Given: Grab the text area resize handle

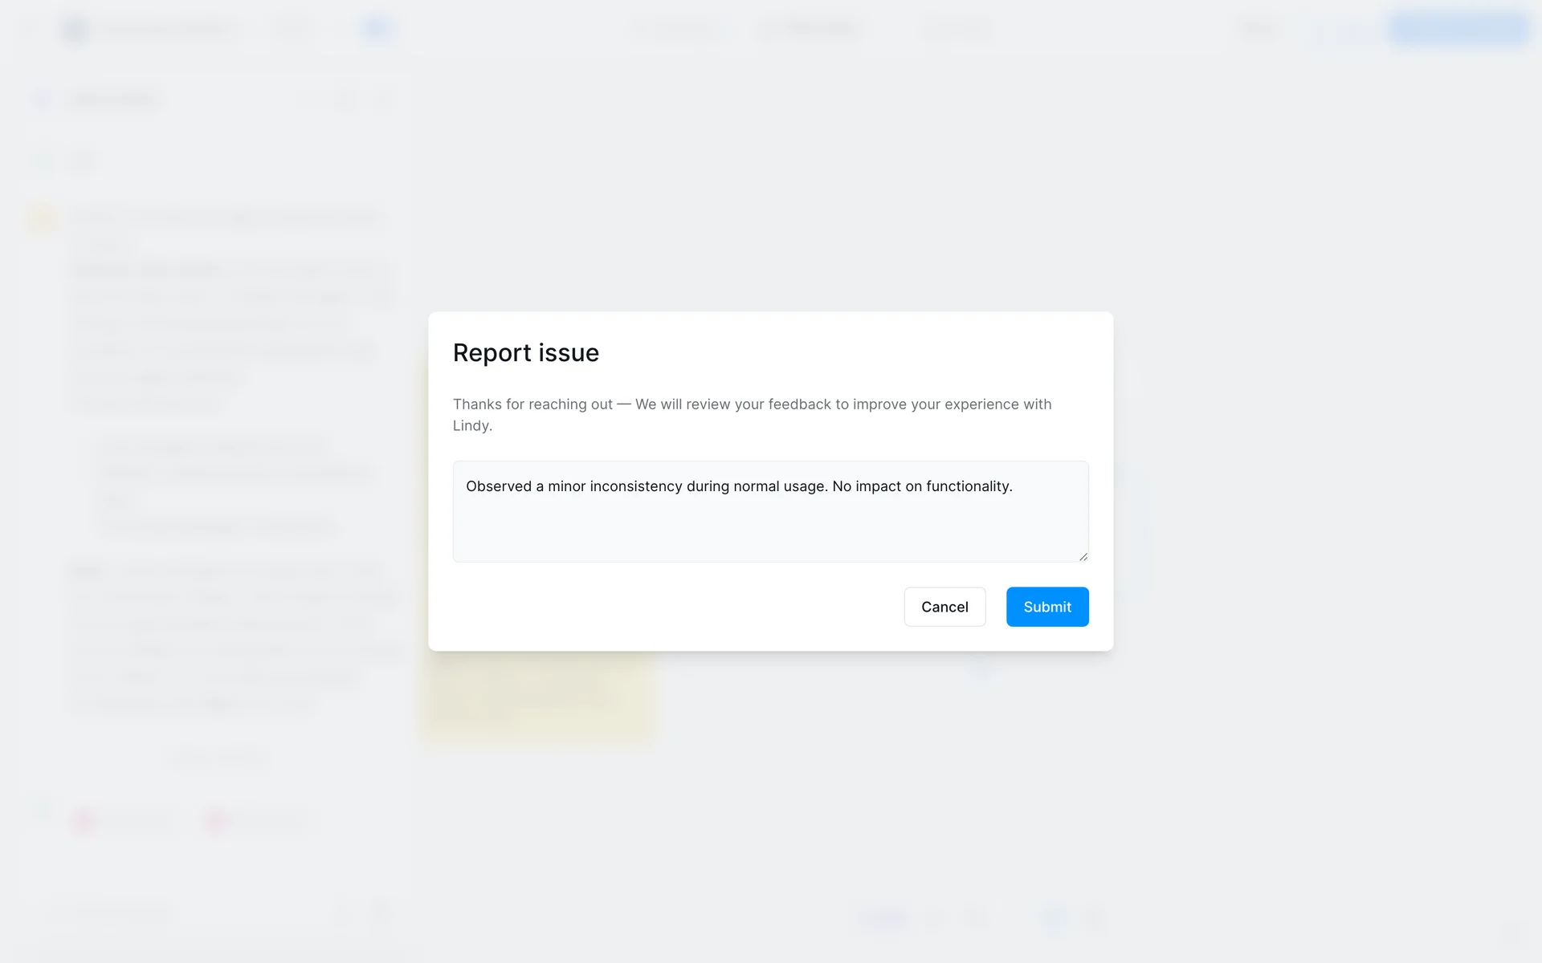Looking at the screenshot, I should click(x=1083, y=556).
